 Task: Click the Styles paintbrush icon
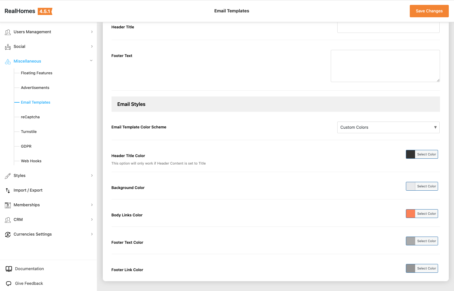[8, 176]
